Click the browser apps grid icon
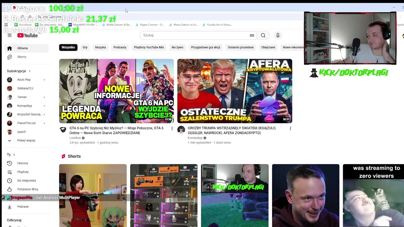 pos(6,25)
